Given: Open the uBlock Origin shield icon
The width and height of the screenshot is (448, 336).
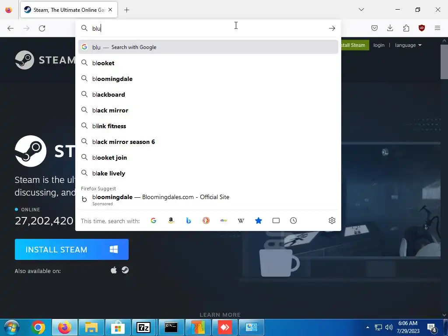Looking at the screenshot, I should coord(422,28).
